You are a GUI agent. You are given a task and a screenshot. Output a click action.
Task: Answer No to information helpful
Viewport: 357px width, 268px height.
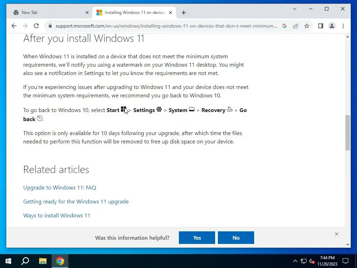[x=236, y=238]
